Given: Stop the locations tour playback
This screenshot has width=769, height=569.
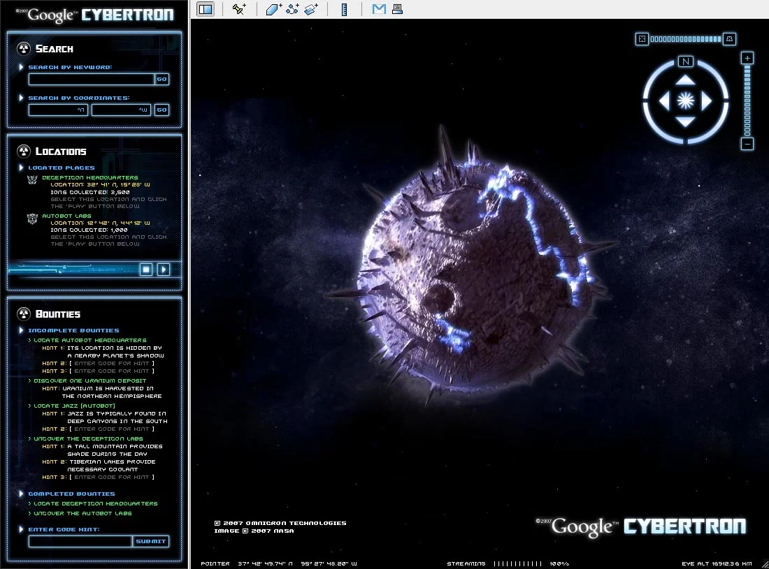Looking at the screenshot, I should tap(145, 269).
